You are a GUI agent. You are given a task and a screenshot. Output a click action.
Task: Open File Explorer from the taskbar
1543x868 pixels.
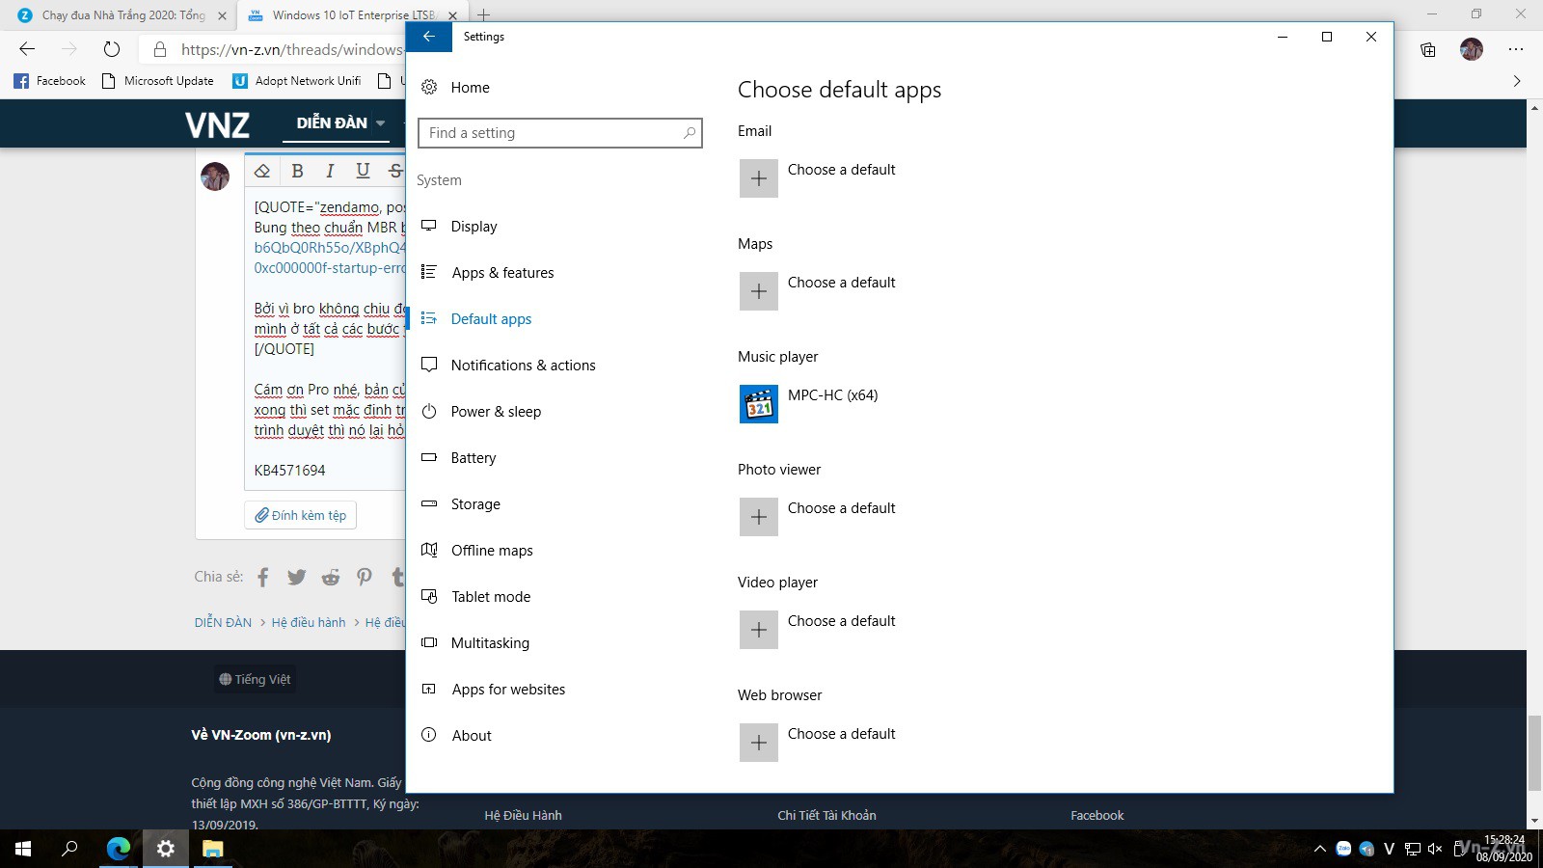pos(212,849)
